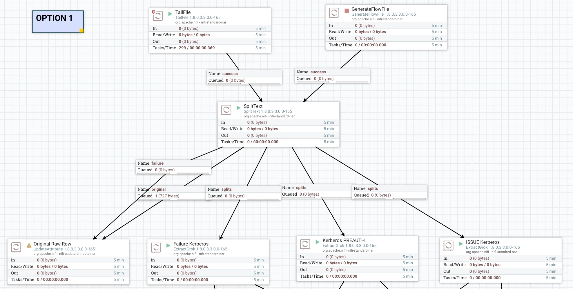The image size is (573, 289).
Task: Click the SplitText processor icon
Action: click(226, 110)
